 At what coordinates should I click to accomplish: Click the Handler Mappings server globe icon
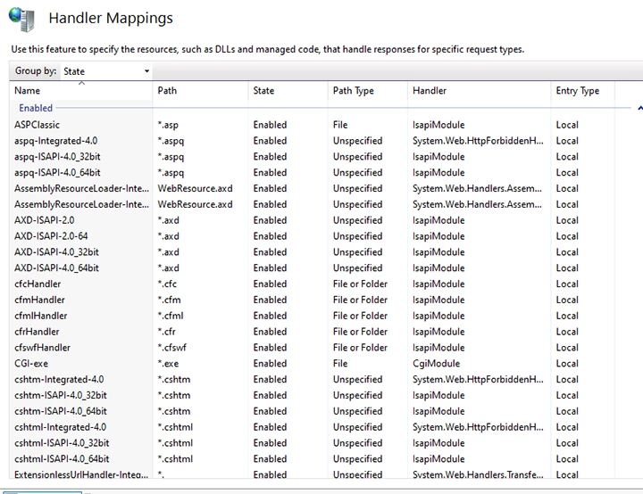[21, 20]
